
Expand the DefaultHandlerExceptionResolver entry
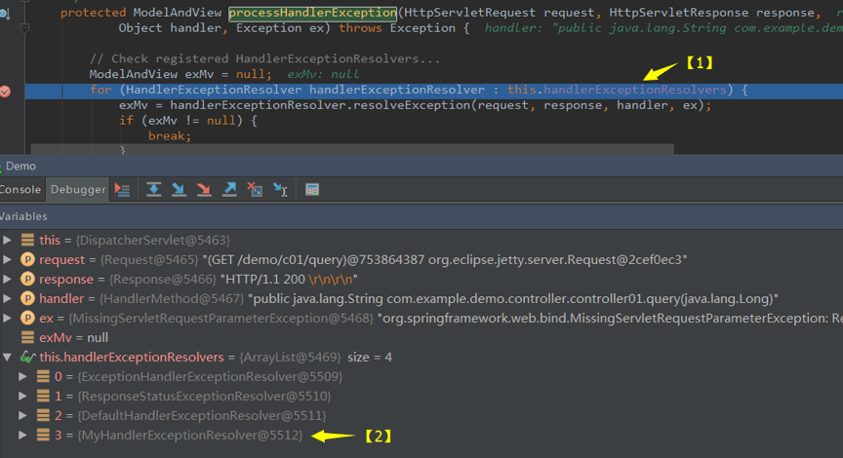click(22, 415)
